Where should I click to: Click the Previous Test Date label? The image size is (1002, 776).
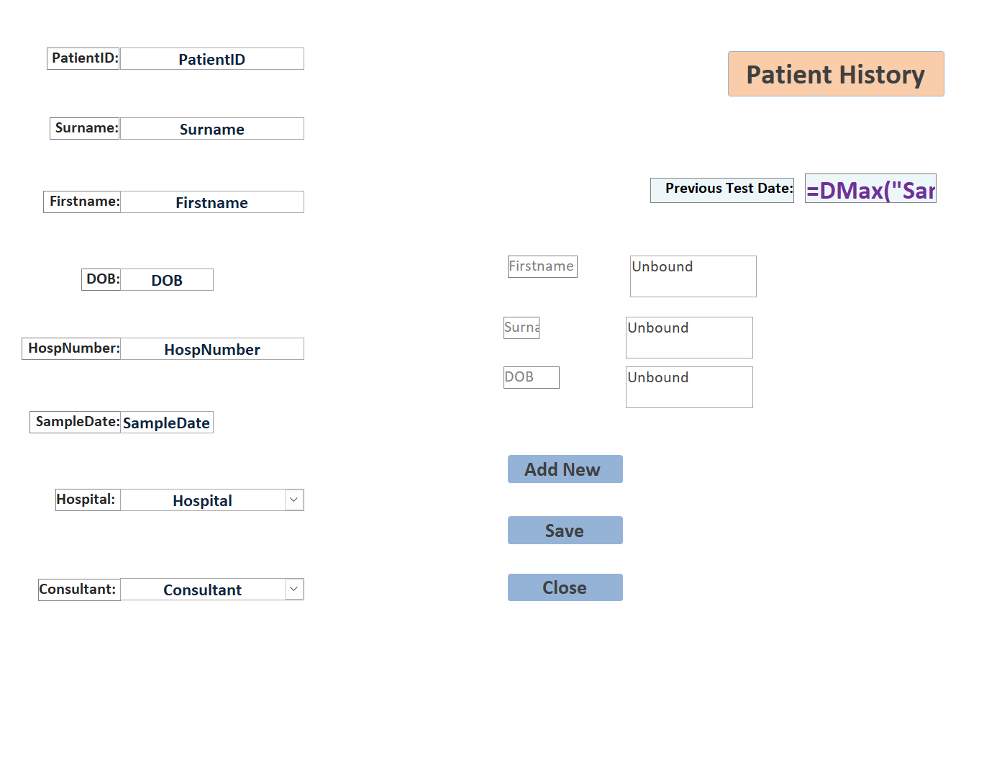coord(722,190)
